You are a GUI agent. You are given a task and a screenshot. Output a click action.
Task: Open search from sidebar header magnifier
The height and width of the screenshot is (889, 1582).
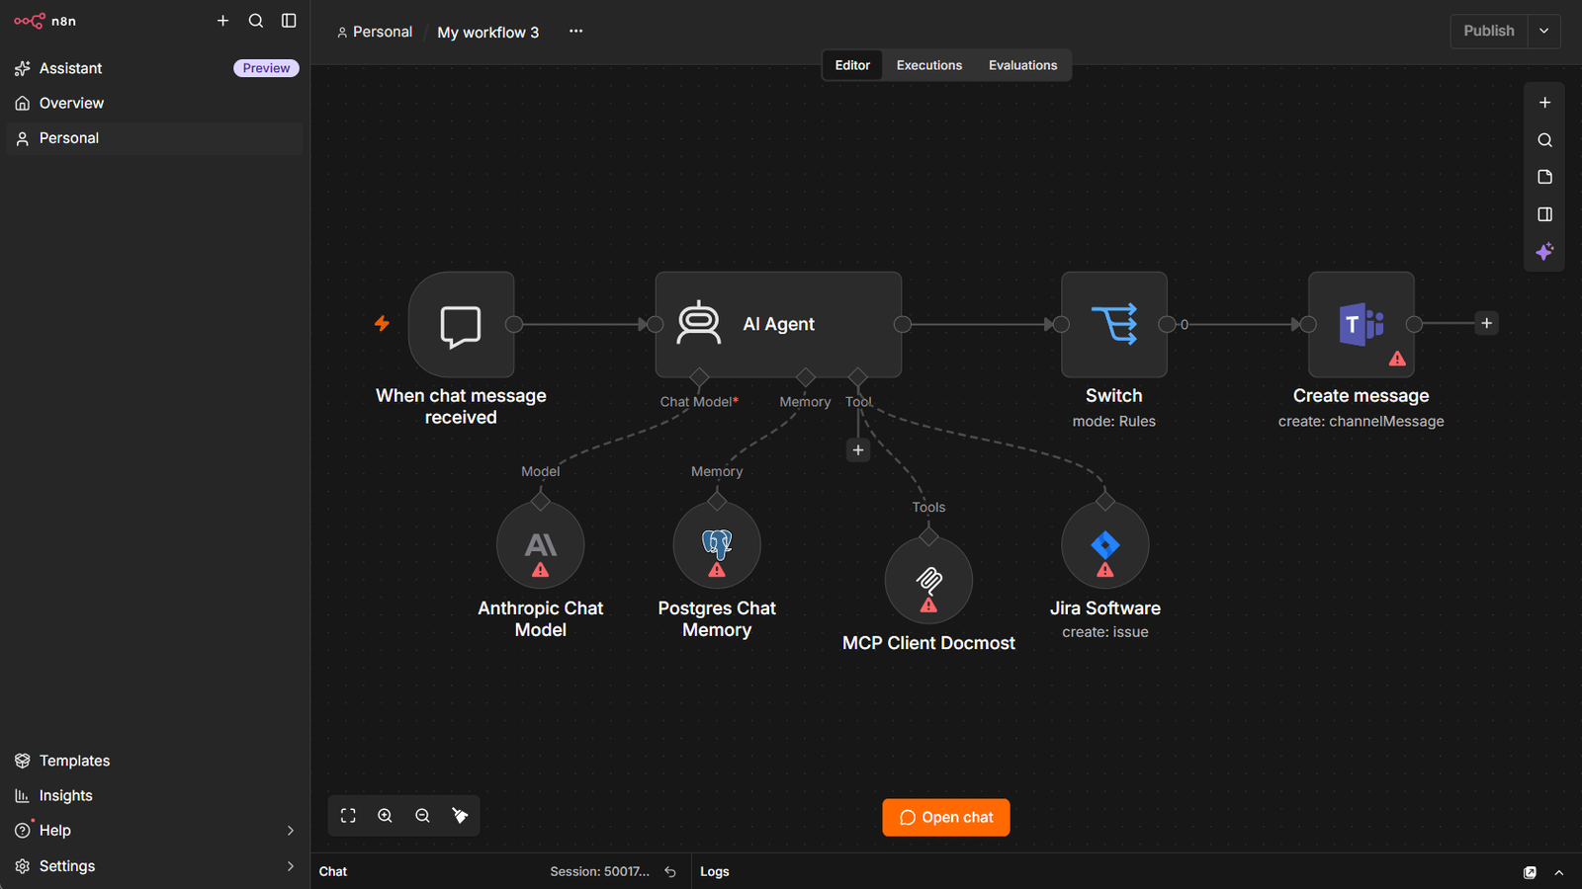tap(256, 21)
